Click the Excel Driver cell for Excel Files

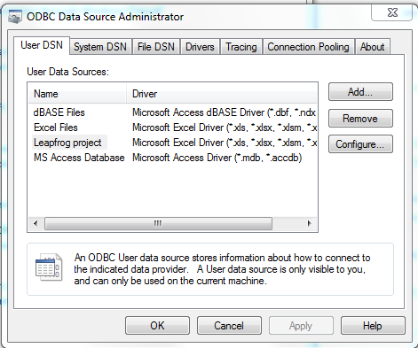click(x=225, y=128)
